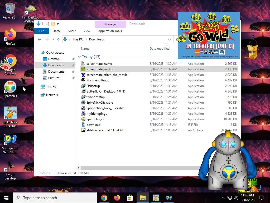
Task: Click HELP paw on Rugrats popup
Action: coord(196,18)
